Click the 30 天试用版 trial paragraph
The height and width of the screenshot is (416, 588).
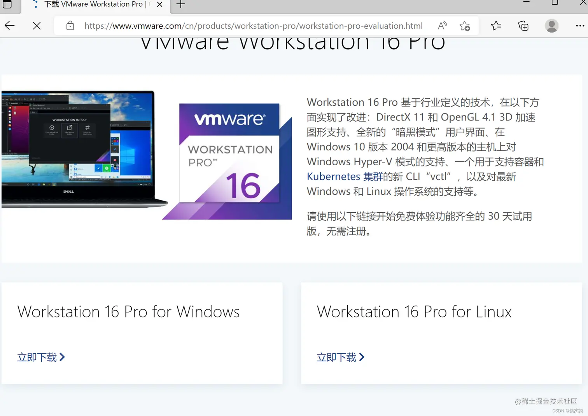[x=419, y=224]
